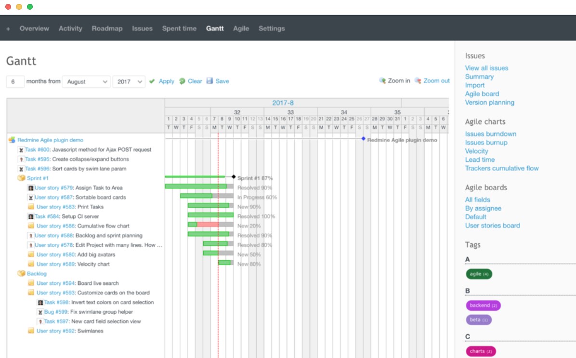This screenshot has height=358, width=576.
Task: Open the year dropdown showing 2017
Action: click(x=129, y=82)
